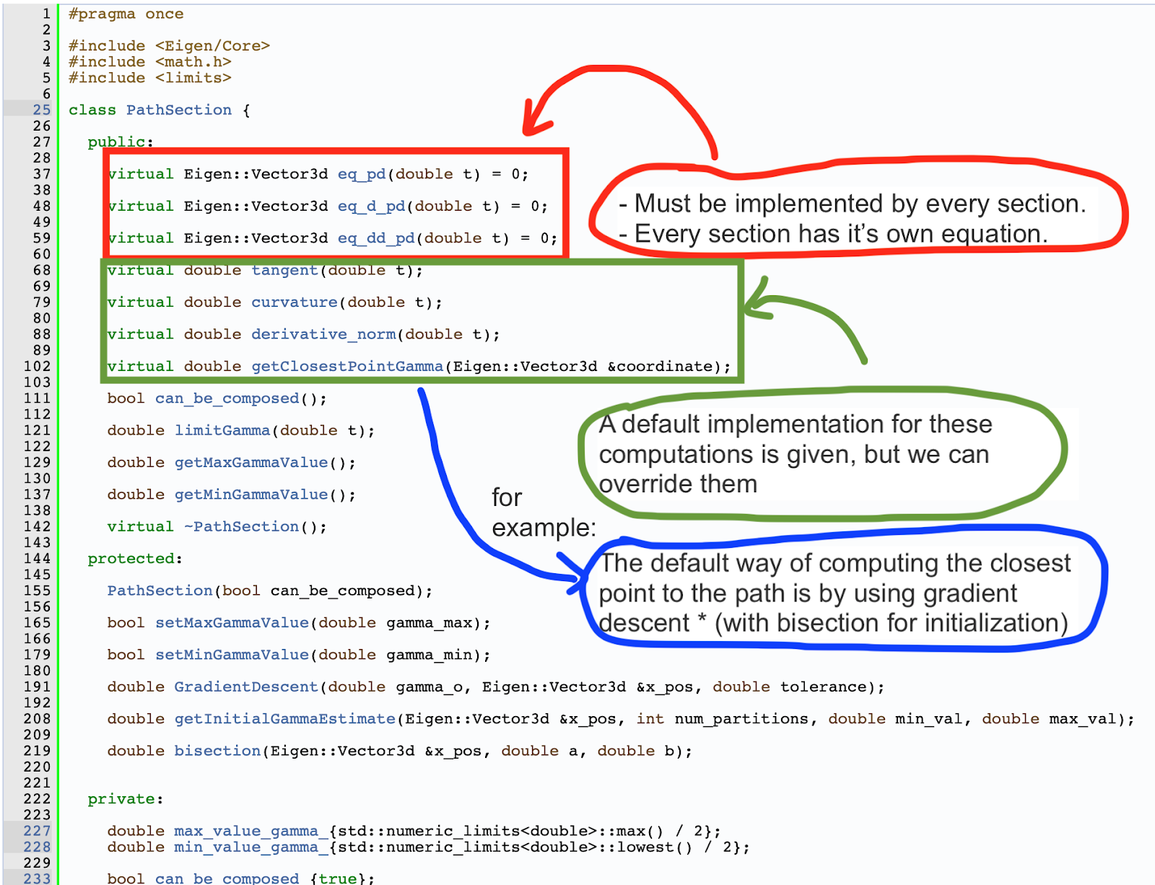Click the 'protected:' access specifier

[x=135, y=558]
